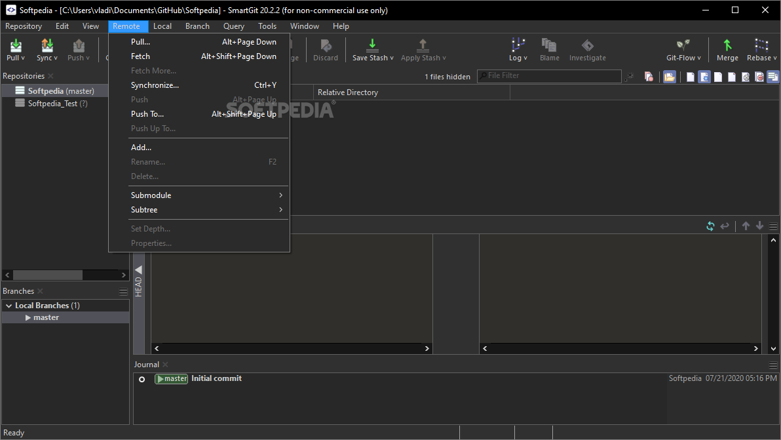781x440 pixels.
Task: Click the next change down arrow
Action: tap(759, 226)
